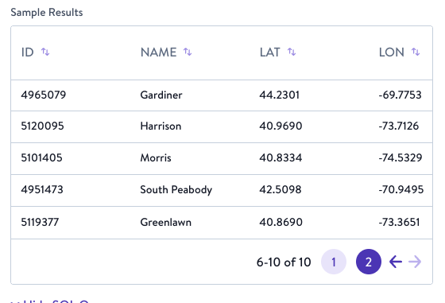Click the LON column header

point(391,52)
